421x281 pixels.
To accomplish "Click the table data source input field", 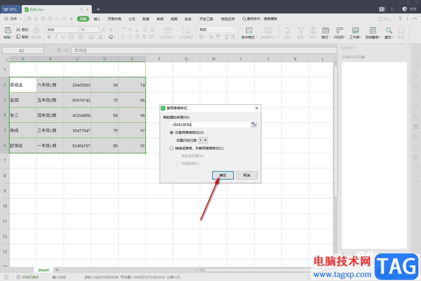I will tap(210, 124).
